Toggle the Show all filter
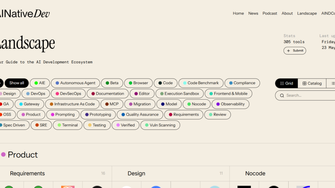The width and height of the screenshot is (335, 188). 17,83
